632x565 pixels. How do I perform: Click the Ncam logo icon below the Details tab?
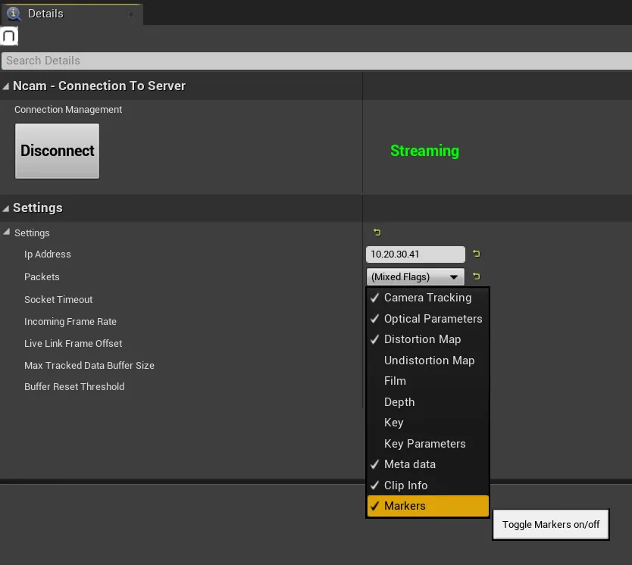click(x=9, y=36)
